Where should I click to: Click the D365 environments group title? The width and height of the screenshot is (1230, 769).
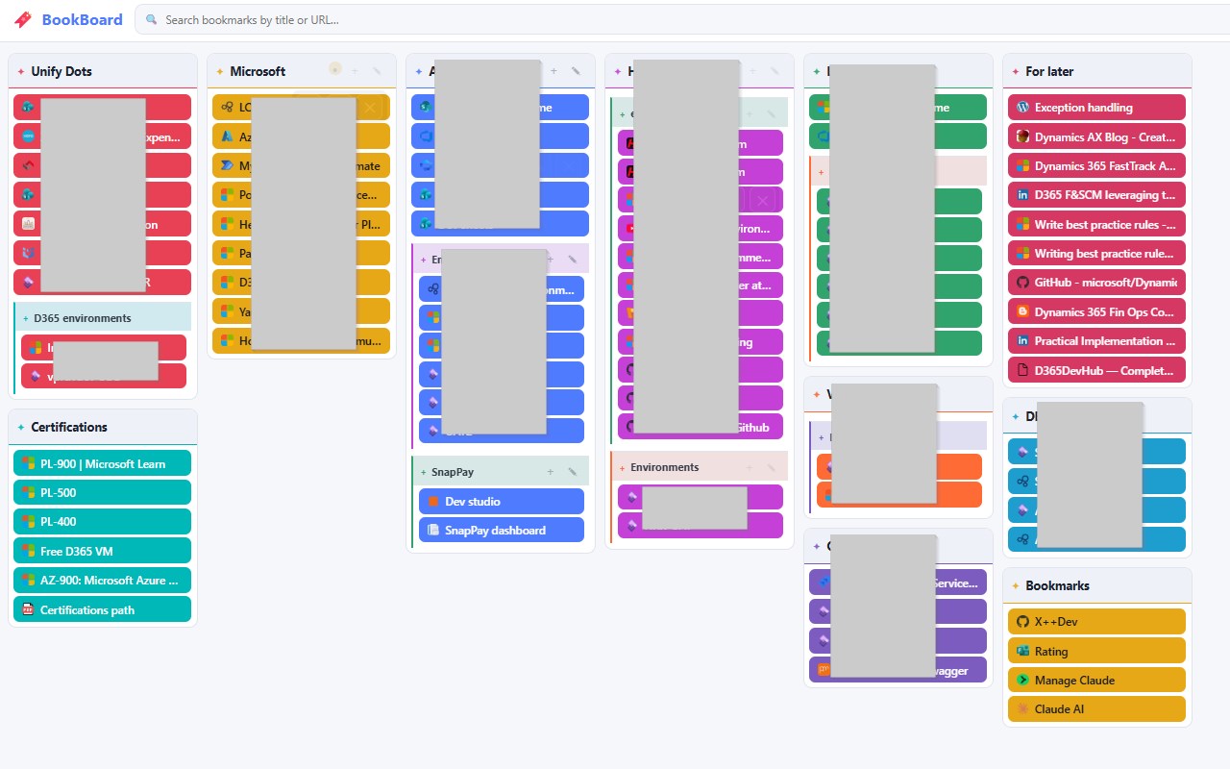coord(83,318)
